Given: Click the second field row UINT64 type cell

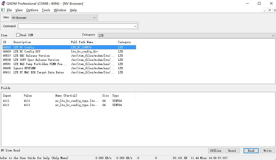Looking at the screenshot, I should [x=117, y=105].
